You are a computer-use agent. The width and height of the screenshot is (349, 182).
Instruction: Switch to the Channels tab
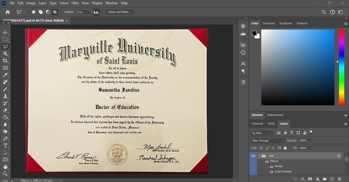coord(257,124)
